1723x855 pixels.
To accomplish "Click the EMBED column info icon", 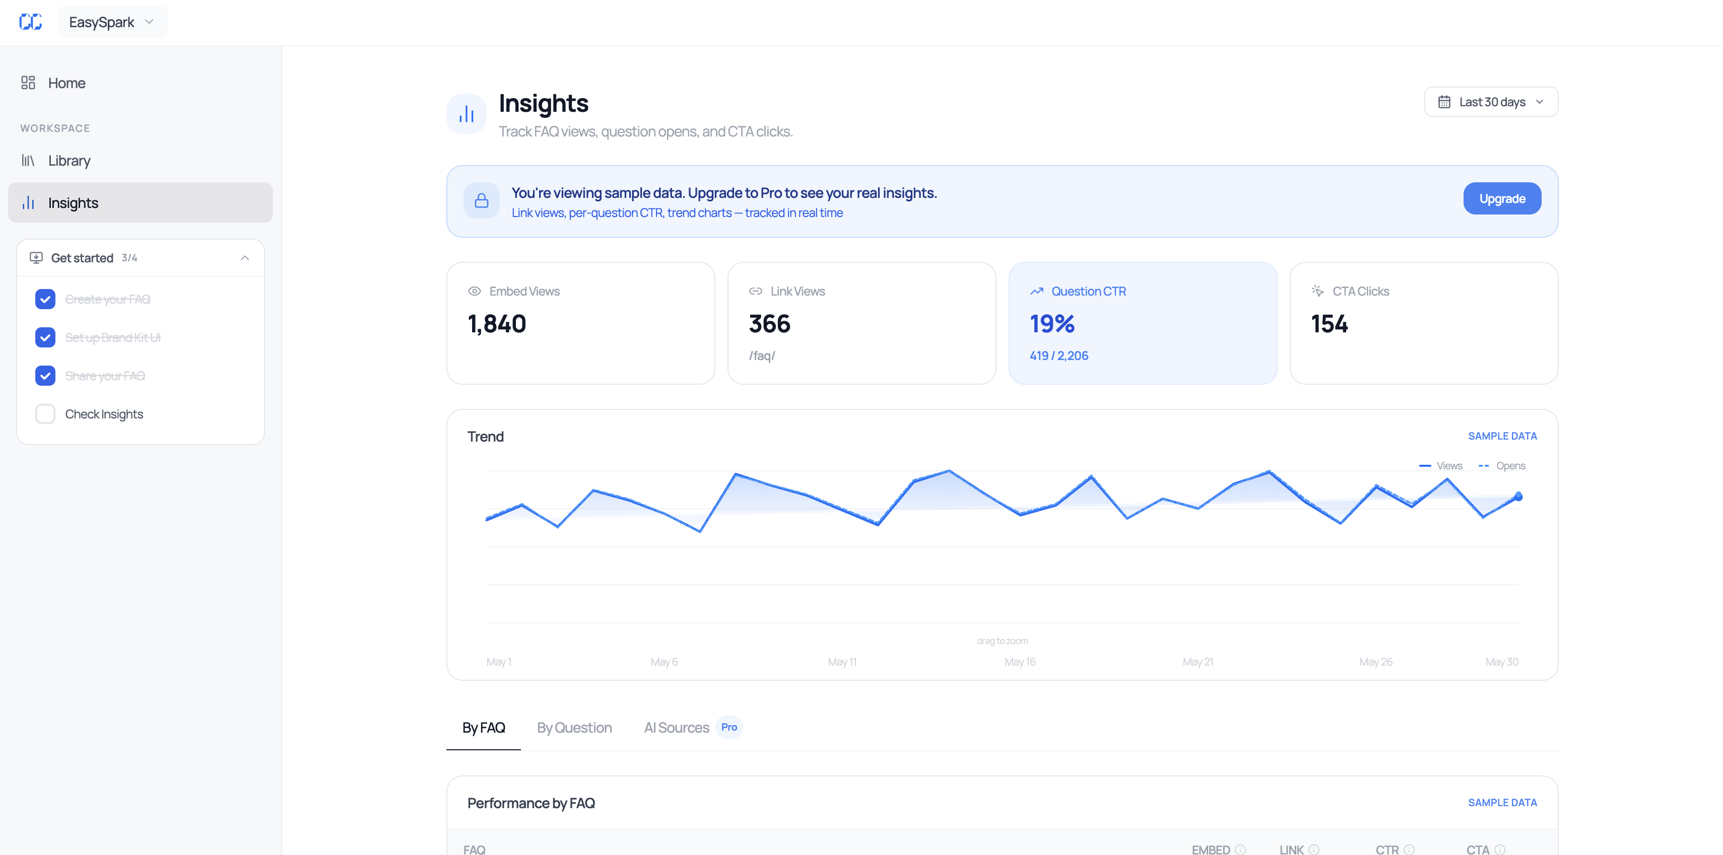I will (1240, 849).
